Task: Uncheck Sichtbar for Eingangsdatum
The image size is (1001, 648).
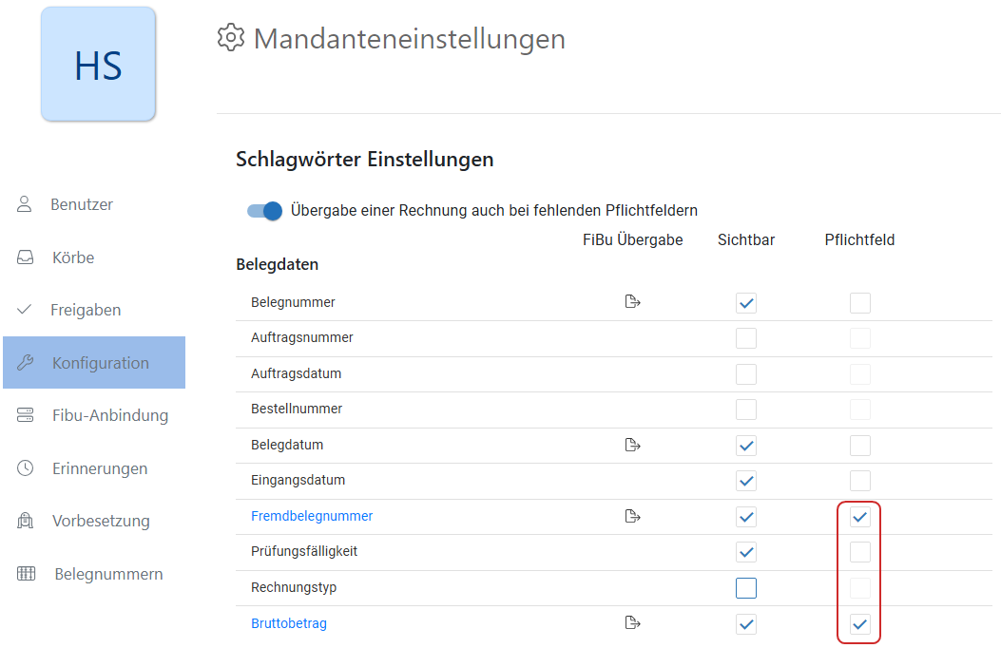Action: (745, 481)
